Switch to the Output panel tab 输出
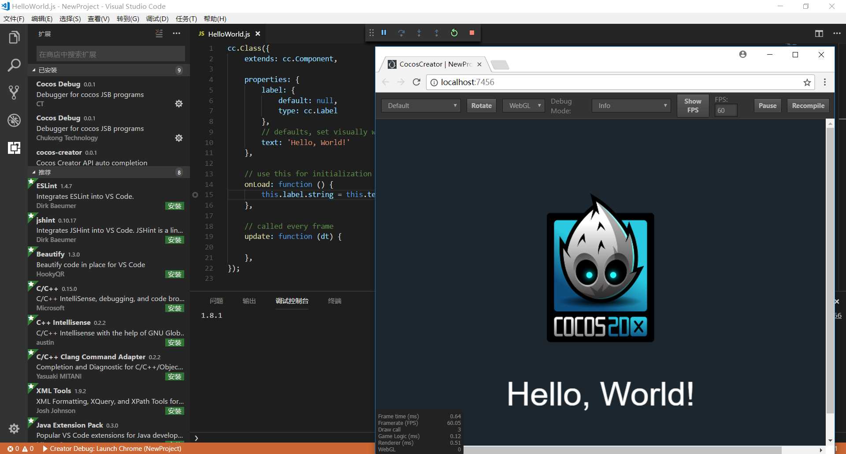The image size is (846, 454). coord(249,301)
